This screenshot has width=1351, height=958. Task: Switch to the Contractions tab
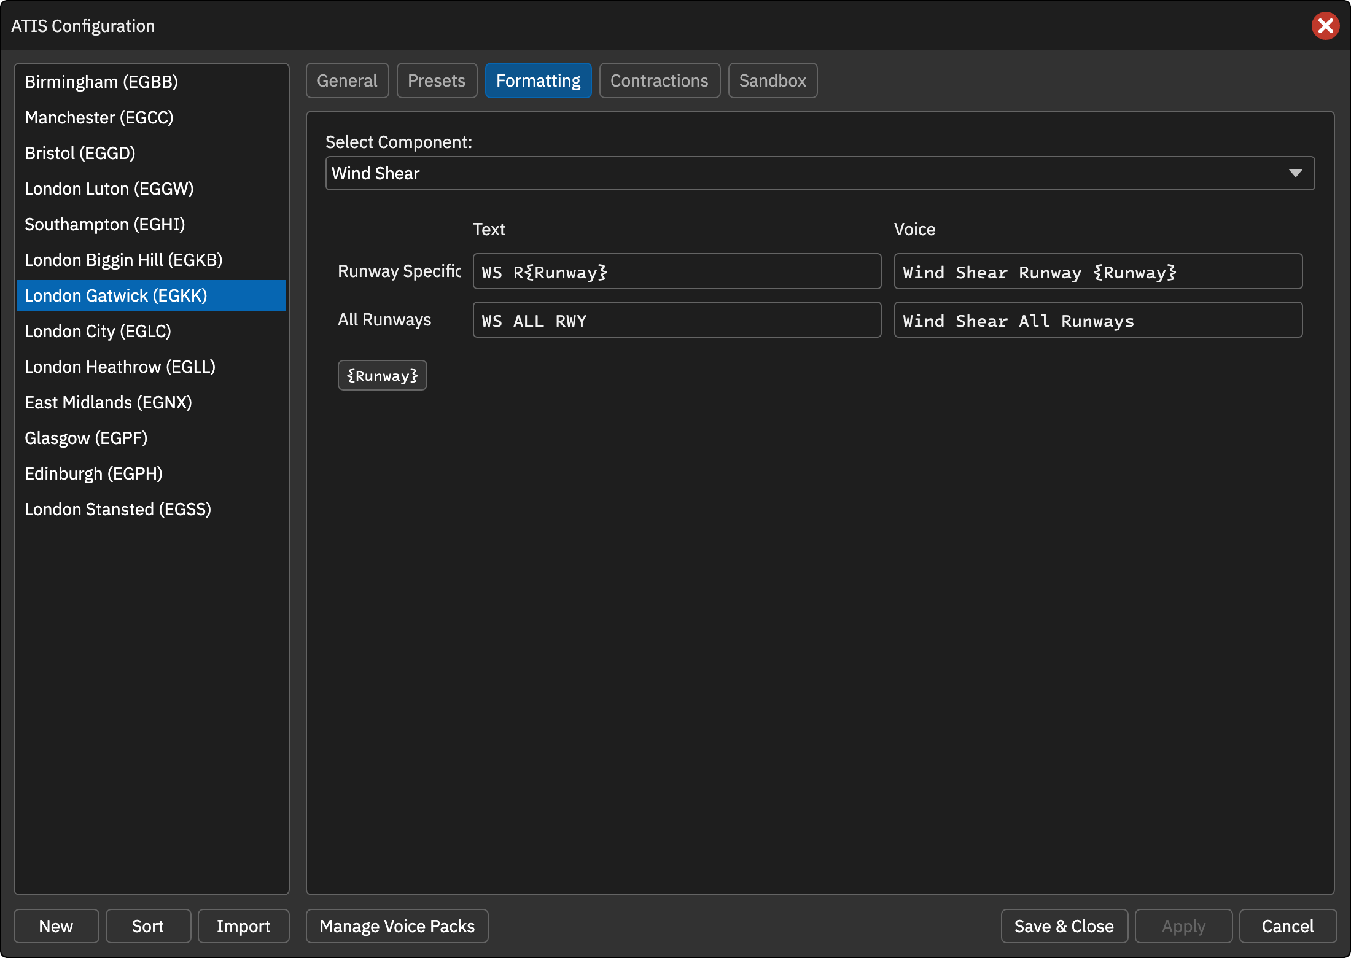pyautogui.click(x=660, y=80)
